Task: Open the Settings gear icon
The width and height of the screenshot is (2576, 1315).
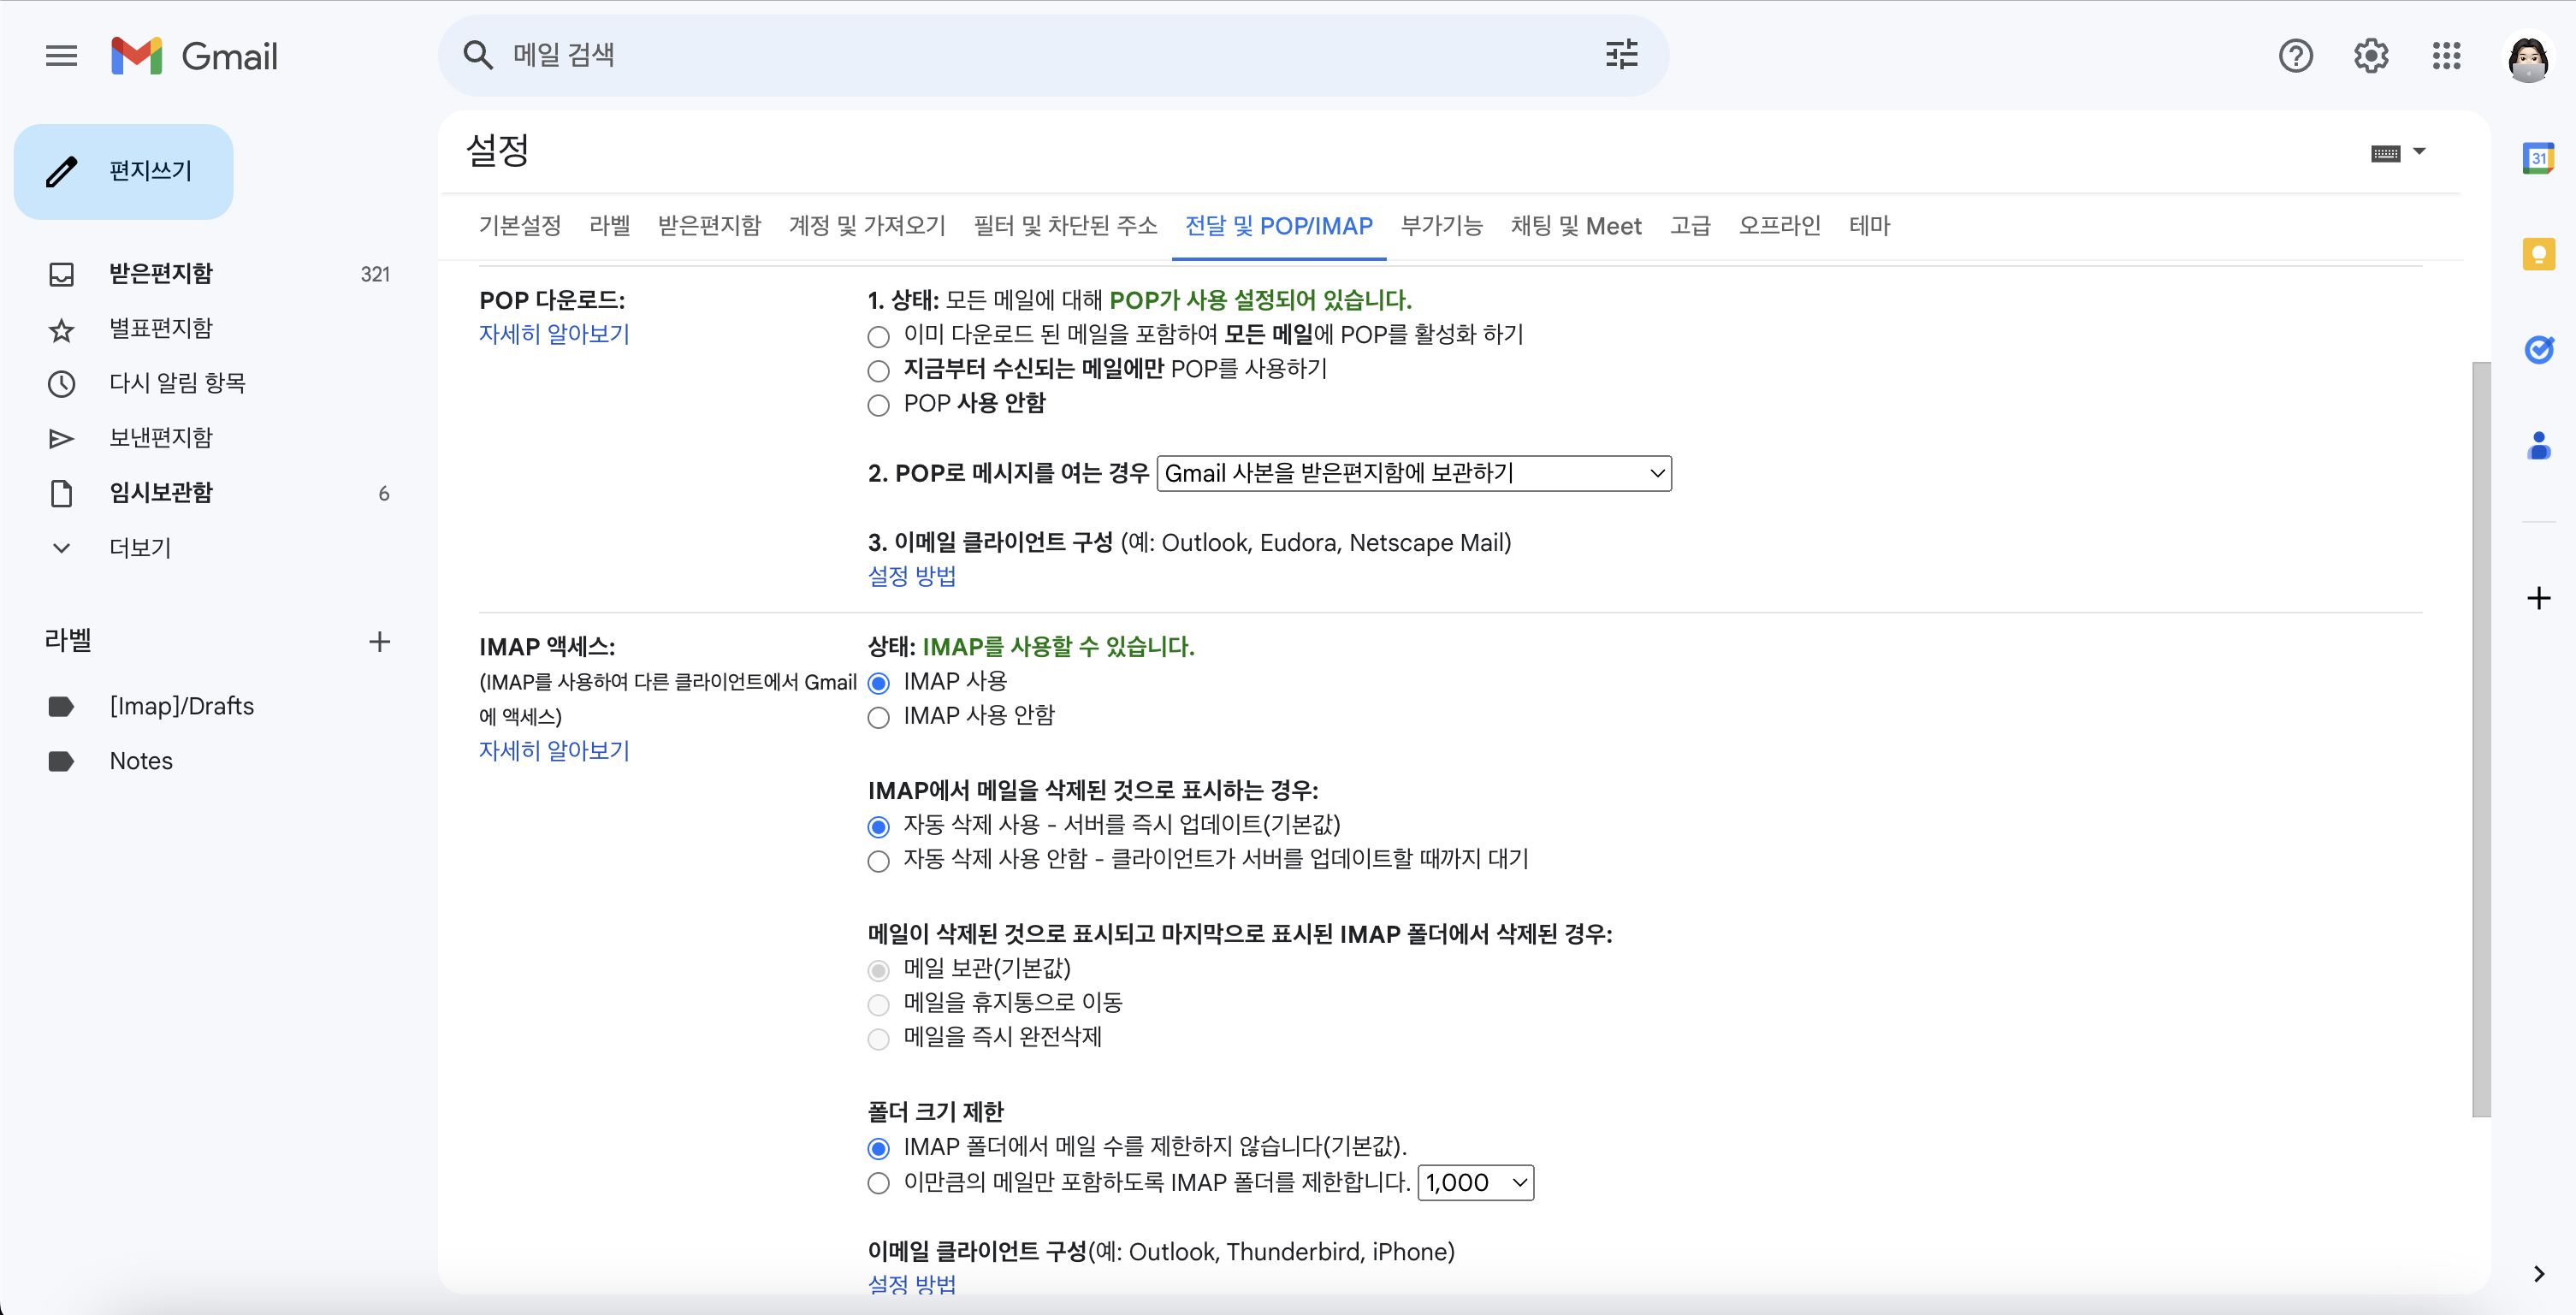Action: pyautogui.click(x=2370, y=56)
